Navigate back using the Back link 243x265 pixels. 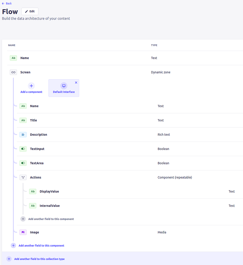pos(7,3)
